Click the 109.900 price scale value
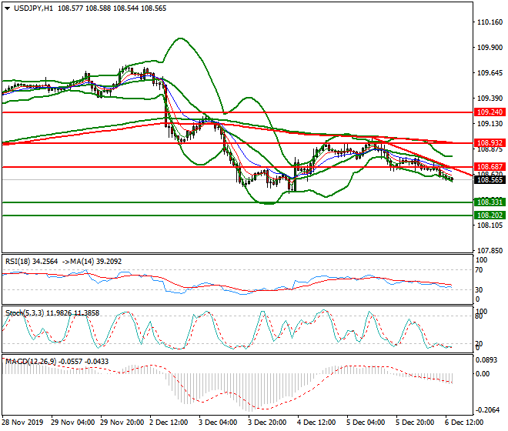 click(x=490, y=47)
